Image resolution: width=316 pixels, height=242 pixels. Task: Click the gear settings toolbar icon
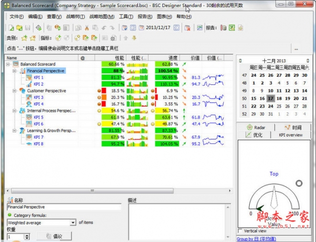[x=113, y=38]
